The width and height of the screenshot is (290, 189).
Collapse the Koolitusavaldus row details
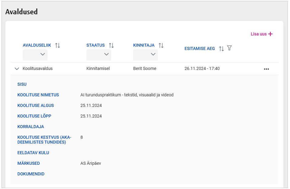click(x=17, y=69)
